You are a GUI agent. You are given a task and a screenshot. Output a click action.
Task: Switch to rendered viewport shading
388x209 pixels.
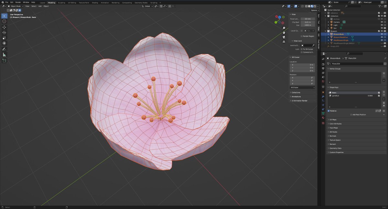coord(315,6)
